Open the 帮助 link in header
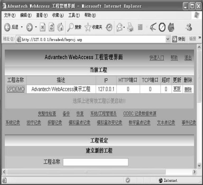The image size is (203, 185). (174, 58)
